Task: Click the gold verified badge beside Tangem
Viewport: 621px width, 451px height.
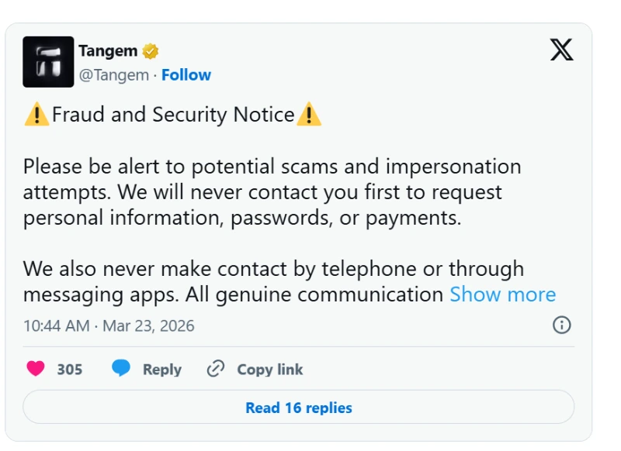Action: (x=151, y=52)
